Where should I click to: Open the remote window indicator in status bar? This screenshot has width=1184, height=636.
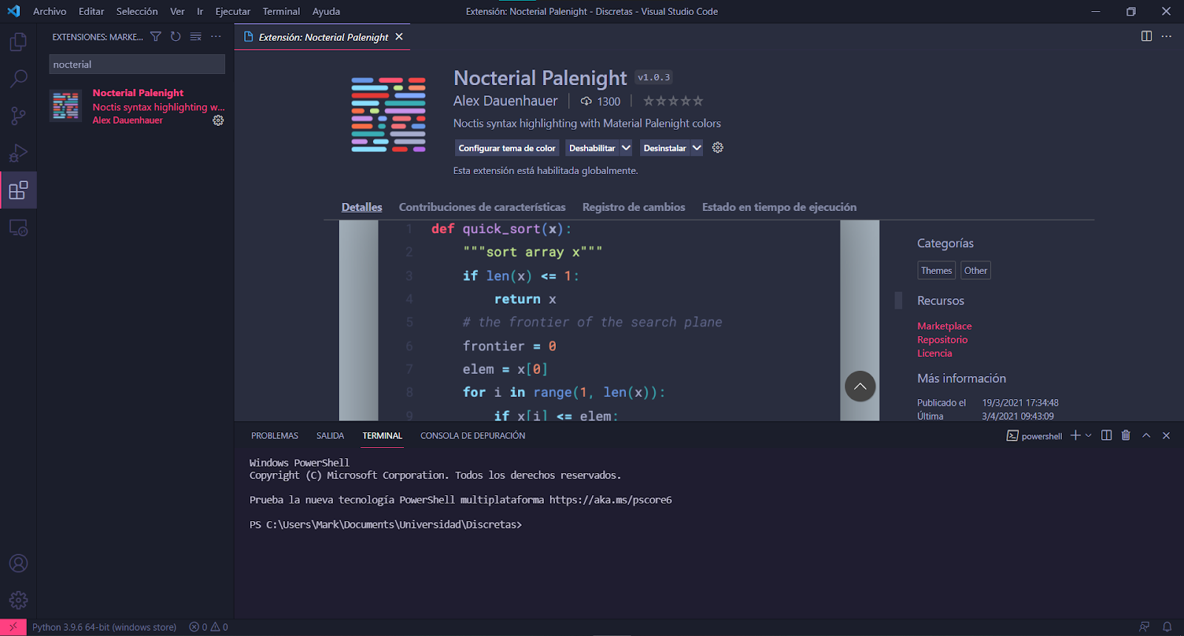(x=13, y=627)
